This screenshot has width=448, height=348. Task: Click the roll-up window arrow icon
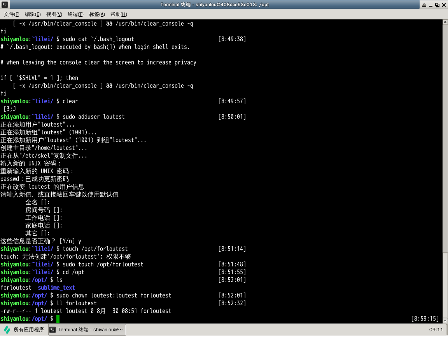click(424, 5)
